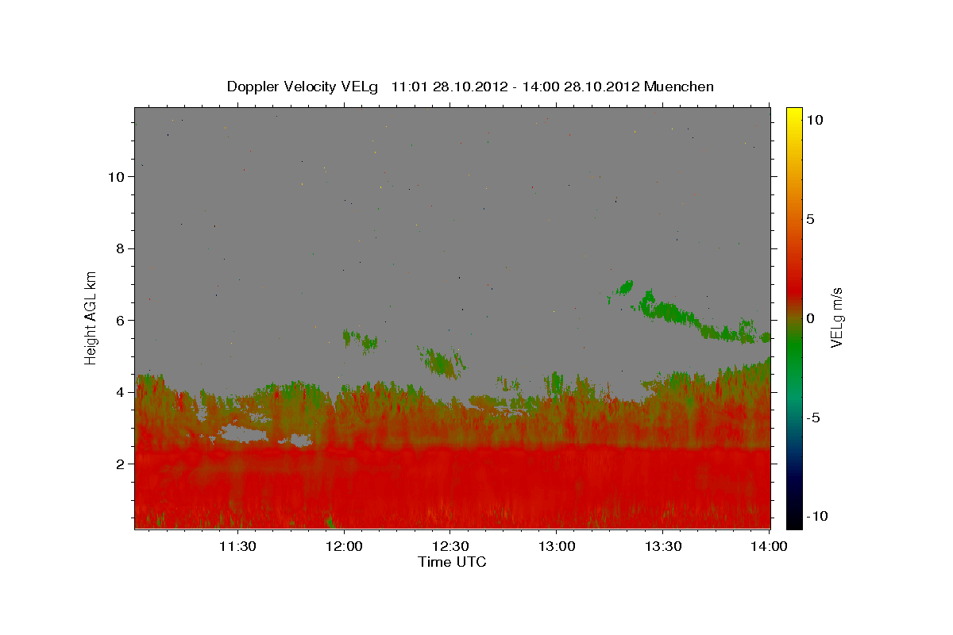Screen dimensions: 953x635
Task: Click the 14:00 time tick label
Action: pos(769,547)
